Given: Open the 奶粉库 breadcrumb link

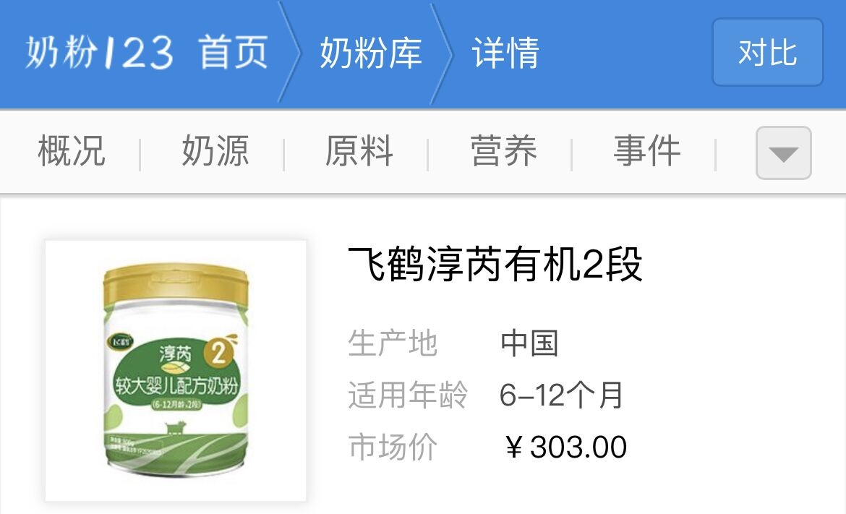Looking at the screenshot, I should [371, 52].
